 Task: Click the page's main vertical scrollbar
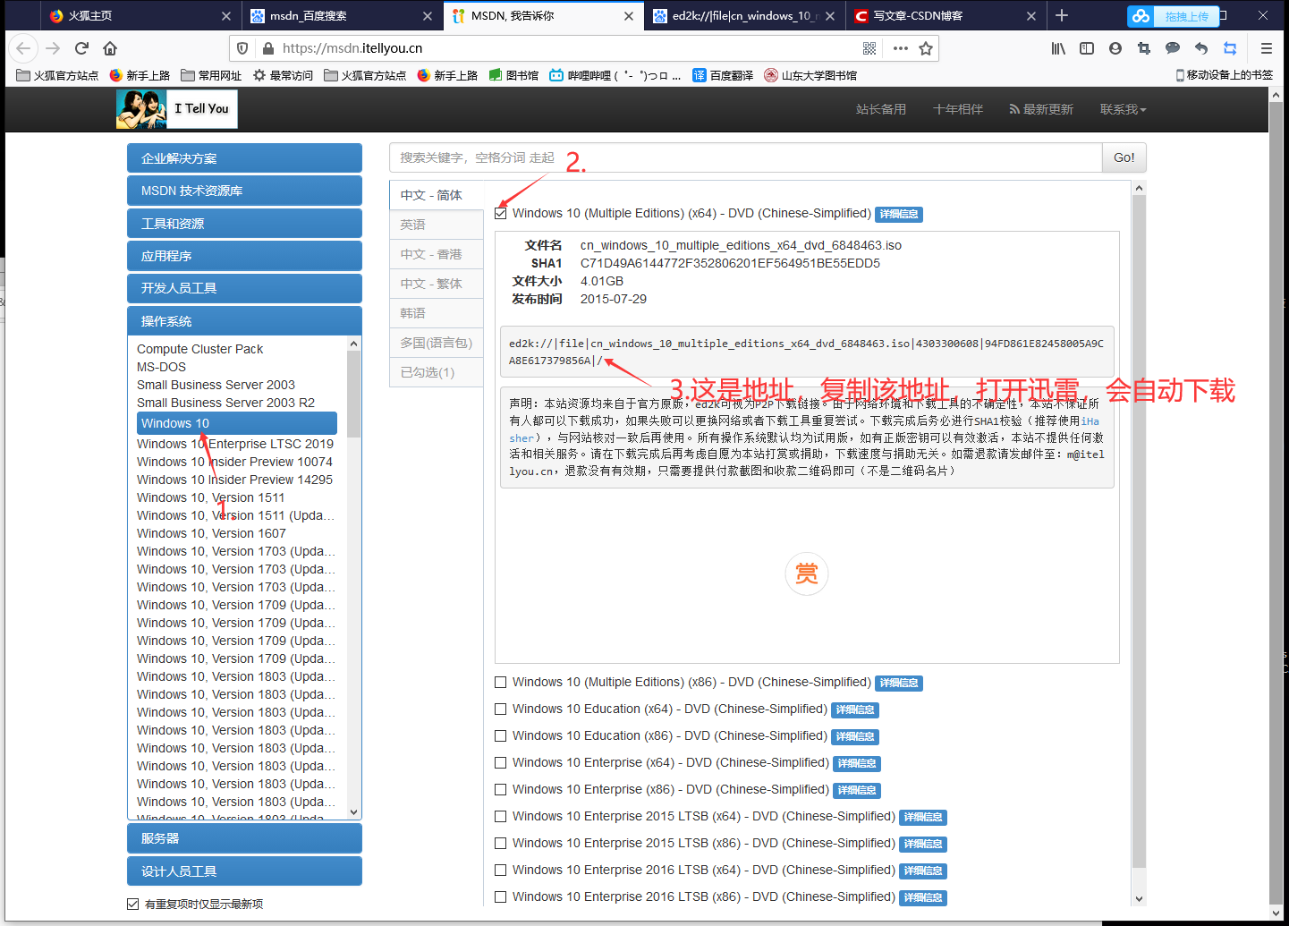pos(1276,505)
